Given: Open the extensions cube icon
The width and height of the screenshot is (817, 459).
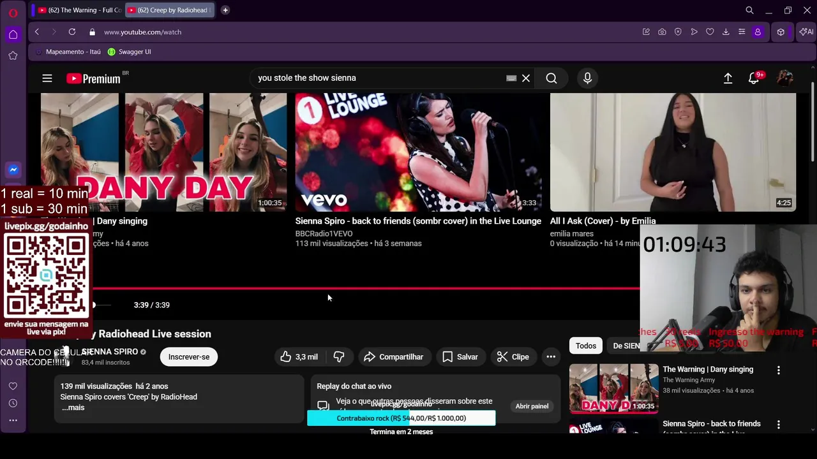Looking at the screenshot, I should [x=781, y=32].
